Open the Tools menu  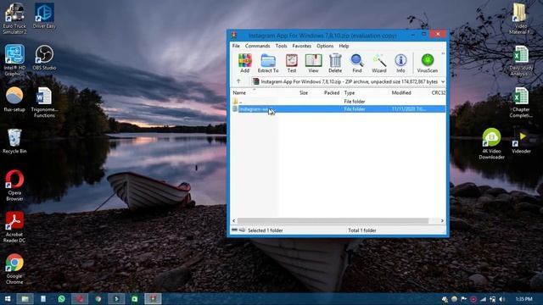(x=281, y=46)
